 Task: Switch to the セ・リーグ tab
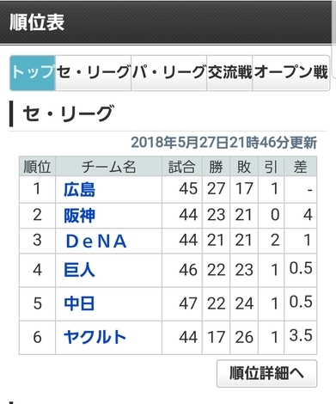pyautogui.click(x=93, y=73)
